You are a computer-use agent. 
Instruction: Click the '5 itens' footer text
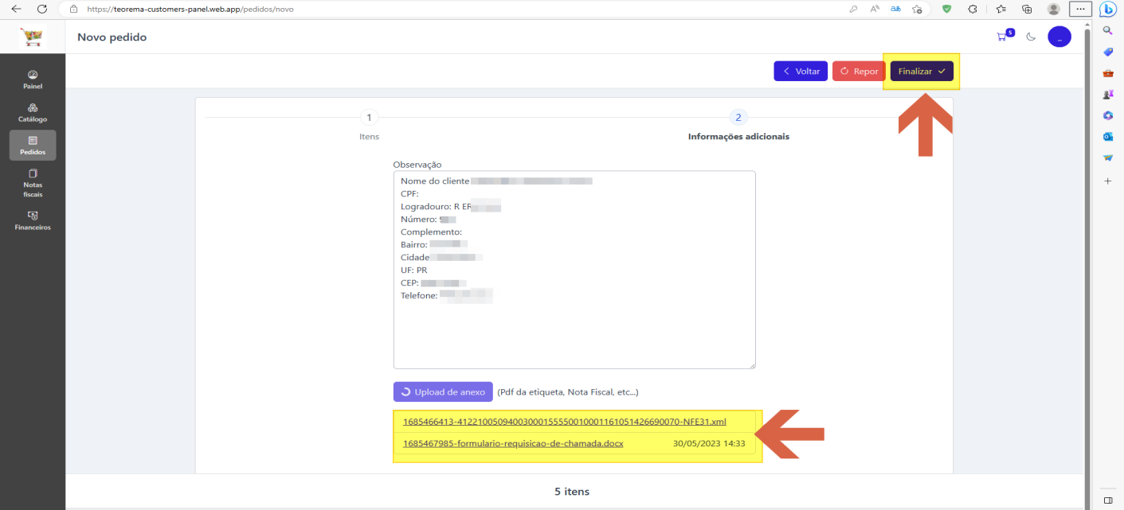point(572,492)
